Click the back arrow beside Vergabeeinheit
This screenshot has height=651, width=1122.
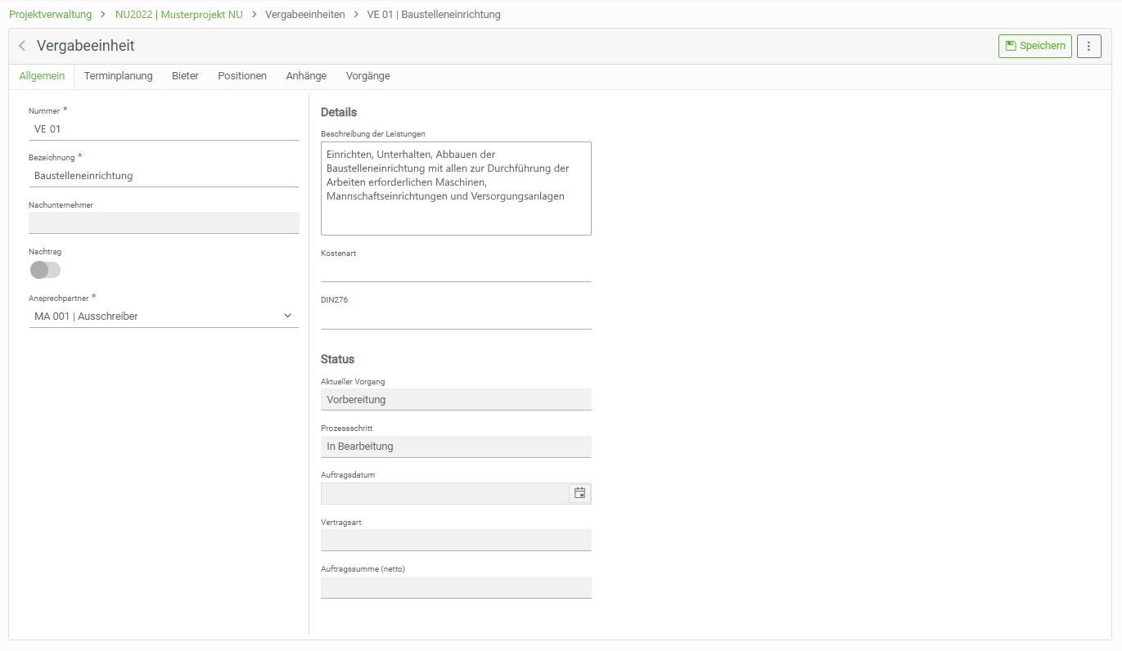[22, 46]
